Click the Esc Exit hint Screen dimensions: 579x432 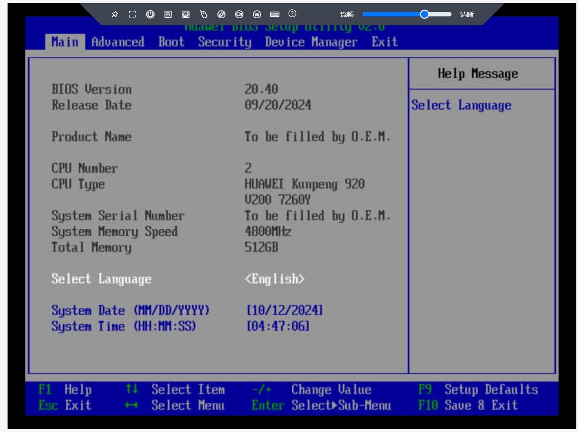[x=65, y=405]
